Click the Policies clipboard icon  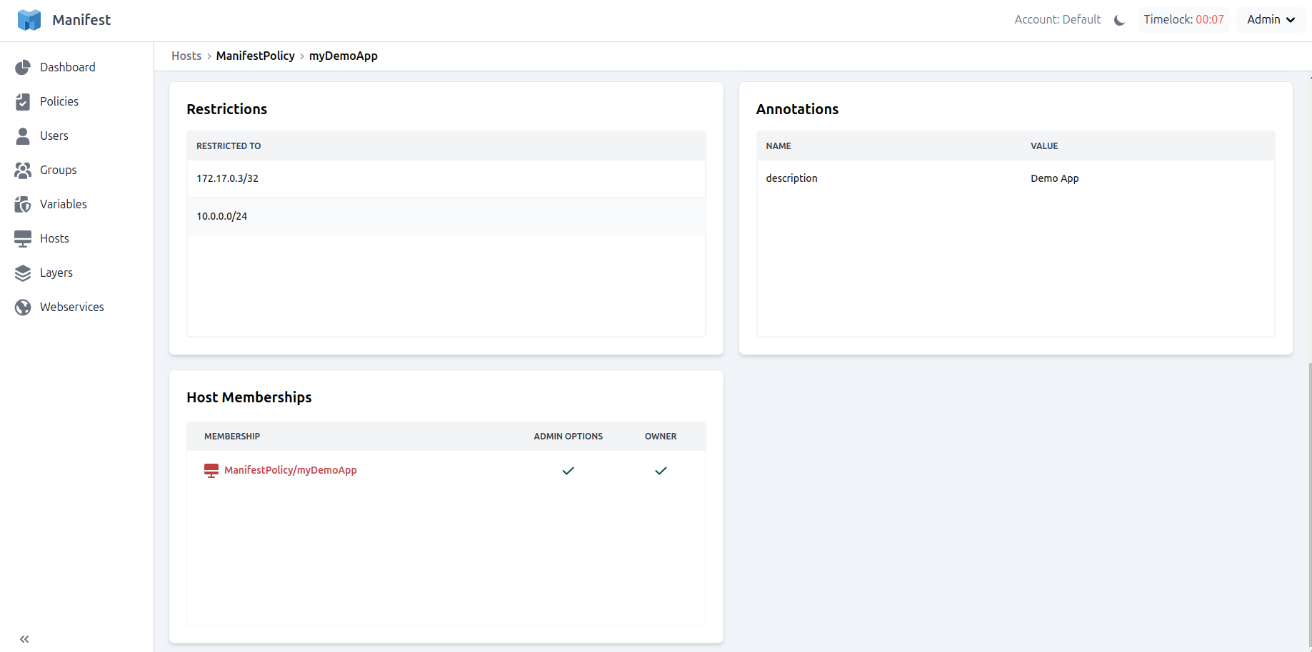point(23,101)
